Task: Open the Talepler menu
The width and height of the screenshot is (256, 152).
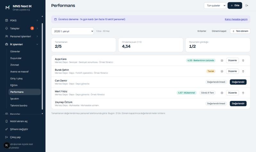Action: tap(22, 28)
